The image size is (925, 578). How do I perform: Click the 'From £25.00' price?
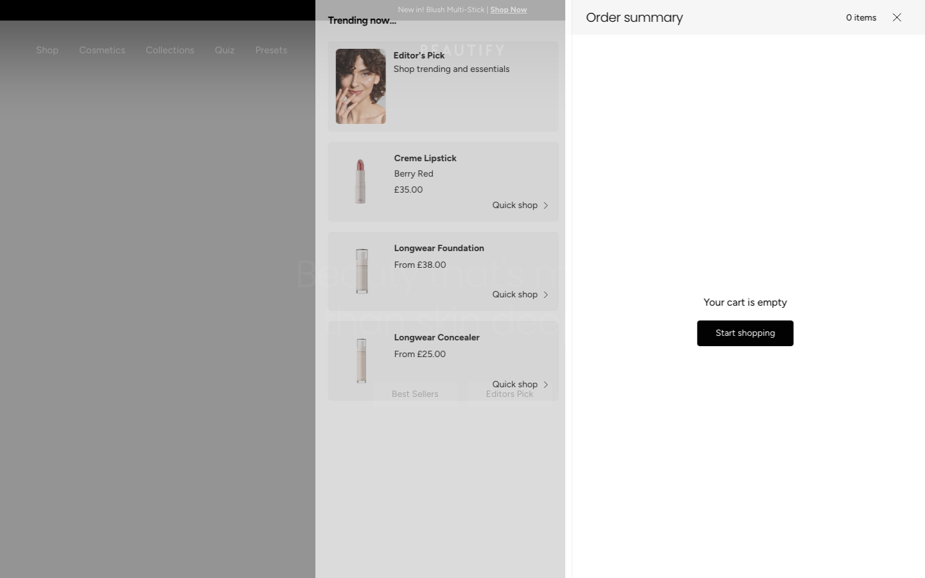pyautogui.click(x=420, y=355)
